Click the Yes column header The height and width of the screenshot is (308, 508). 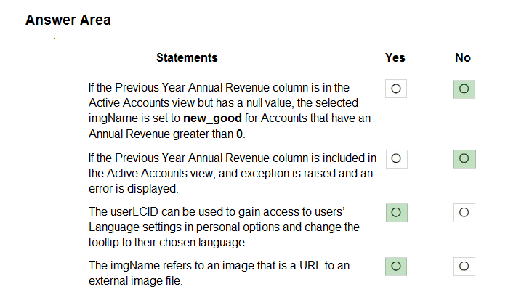click(395, 57)
